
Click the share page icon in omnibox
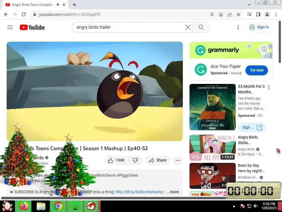230,14
